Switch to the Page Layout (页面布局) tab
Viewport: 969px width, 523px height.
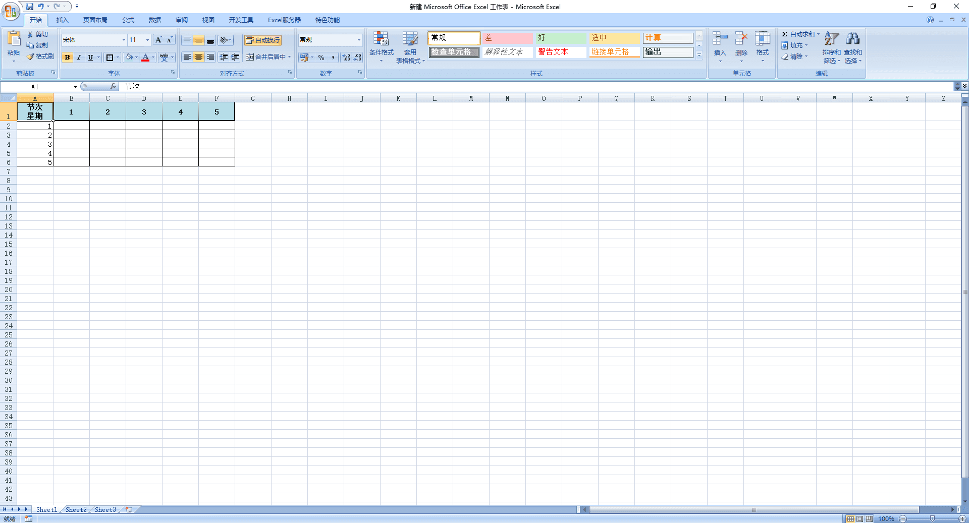[x=95, y=20]
